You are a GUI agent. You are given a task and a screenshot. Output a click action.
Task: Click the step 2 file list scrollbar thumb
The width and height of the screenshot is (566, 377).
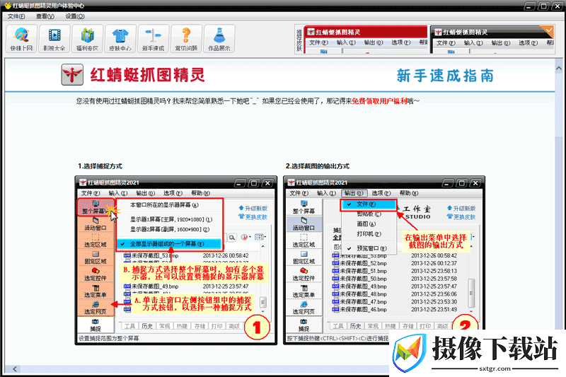pos(471,293)
